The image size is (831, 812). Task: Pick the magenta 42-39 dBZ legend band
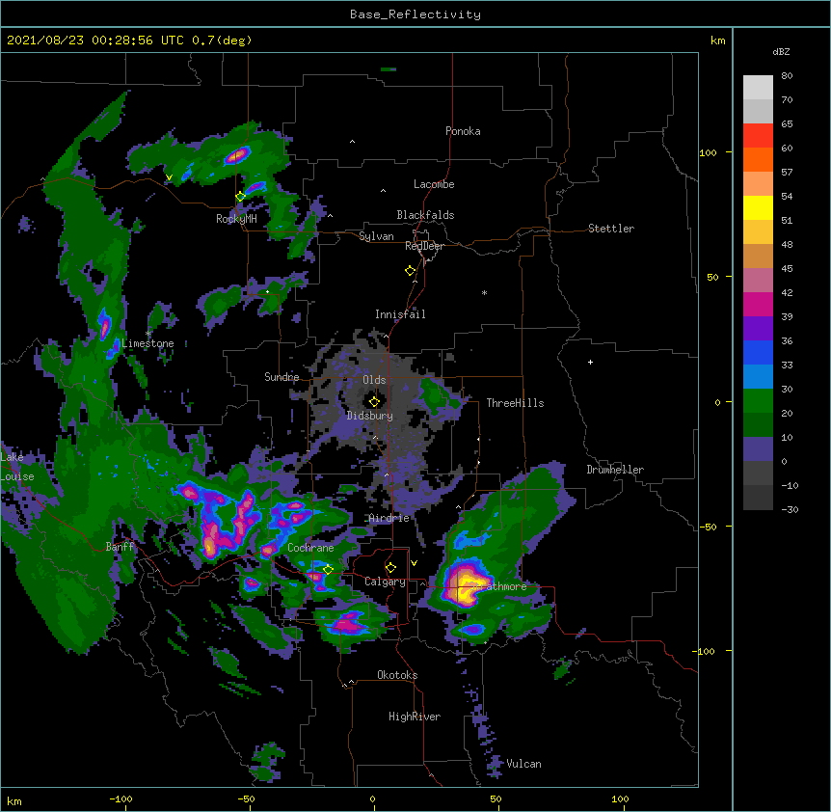(758, 304)
